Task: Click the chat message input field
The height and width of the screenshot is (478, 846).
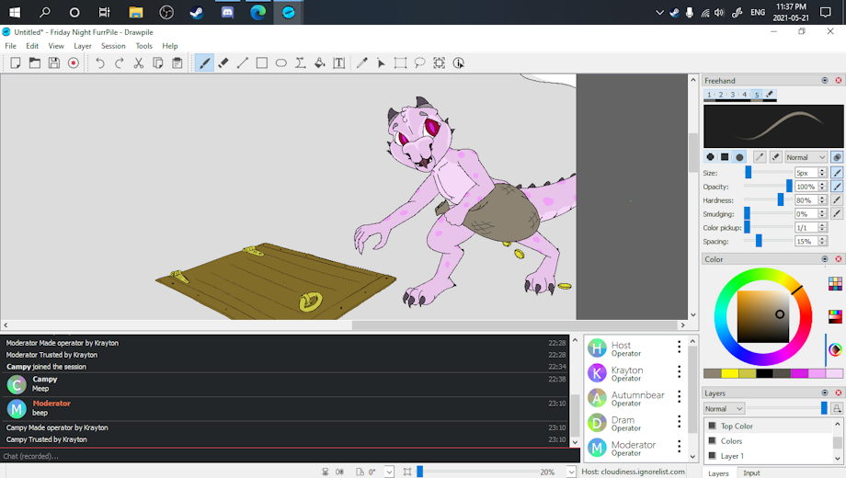Action: 276,456
